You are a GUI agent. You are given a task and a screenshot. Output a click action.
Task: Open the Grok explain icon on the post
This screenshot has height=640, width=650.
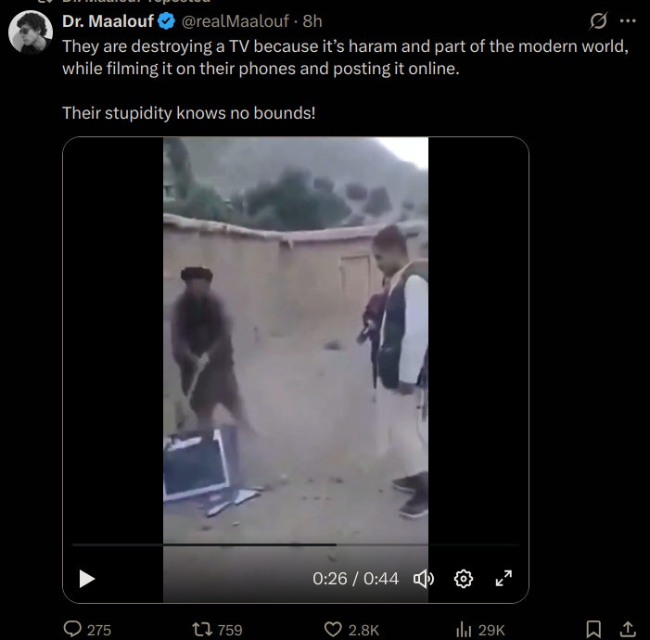click(x=598, y=20)
